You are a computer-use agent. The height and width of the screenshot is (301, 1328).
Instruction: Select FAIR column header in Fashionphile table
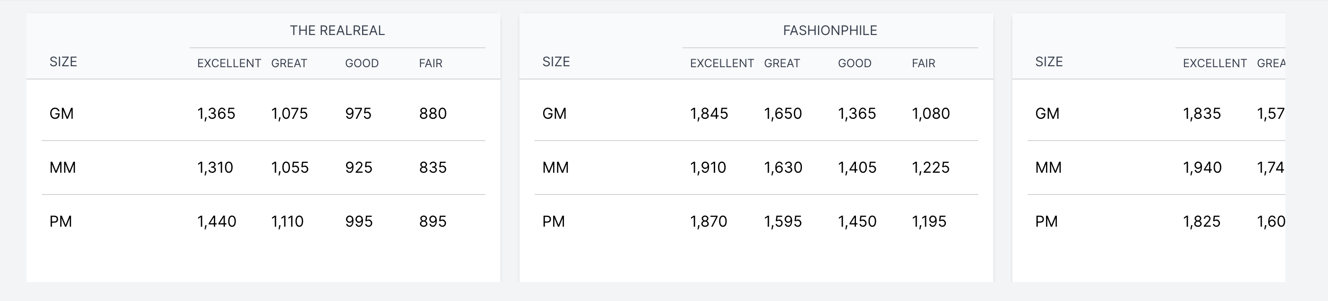click(923, 63)
